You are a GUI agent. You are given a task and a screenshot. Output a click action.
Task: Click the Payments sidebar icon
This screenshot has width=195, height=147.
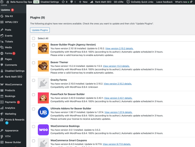(x=2, y=102)
